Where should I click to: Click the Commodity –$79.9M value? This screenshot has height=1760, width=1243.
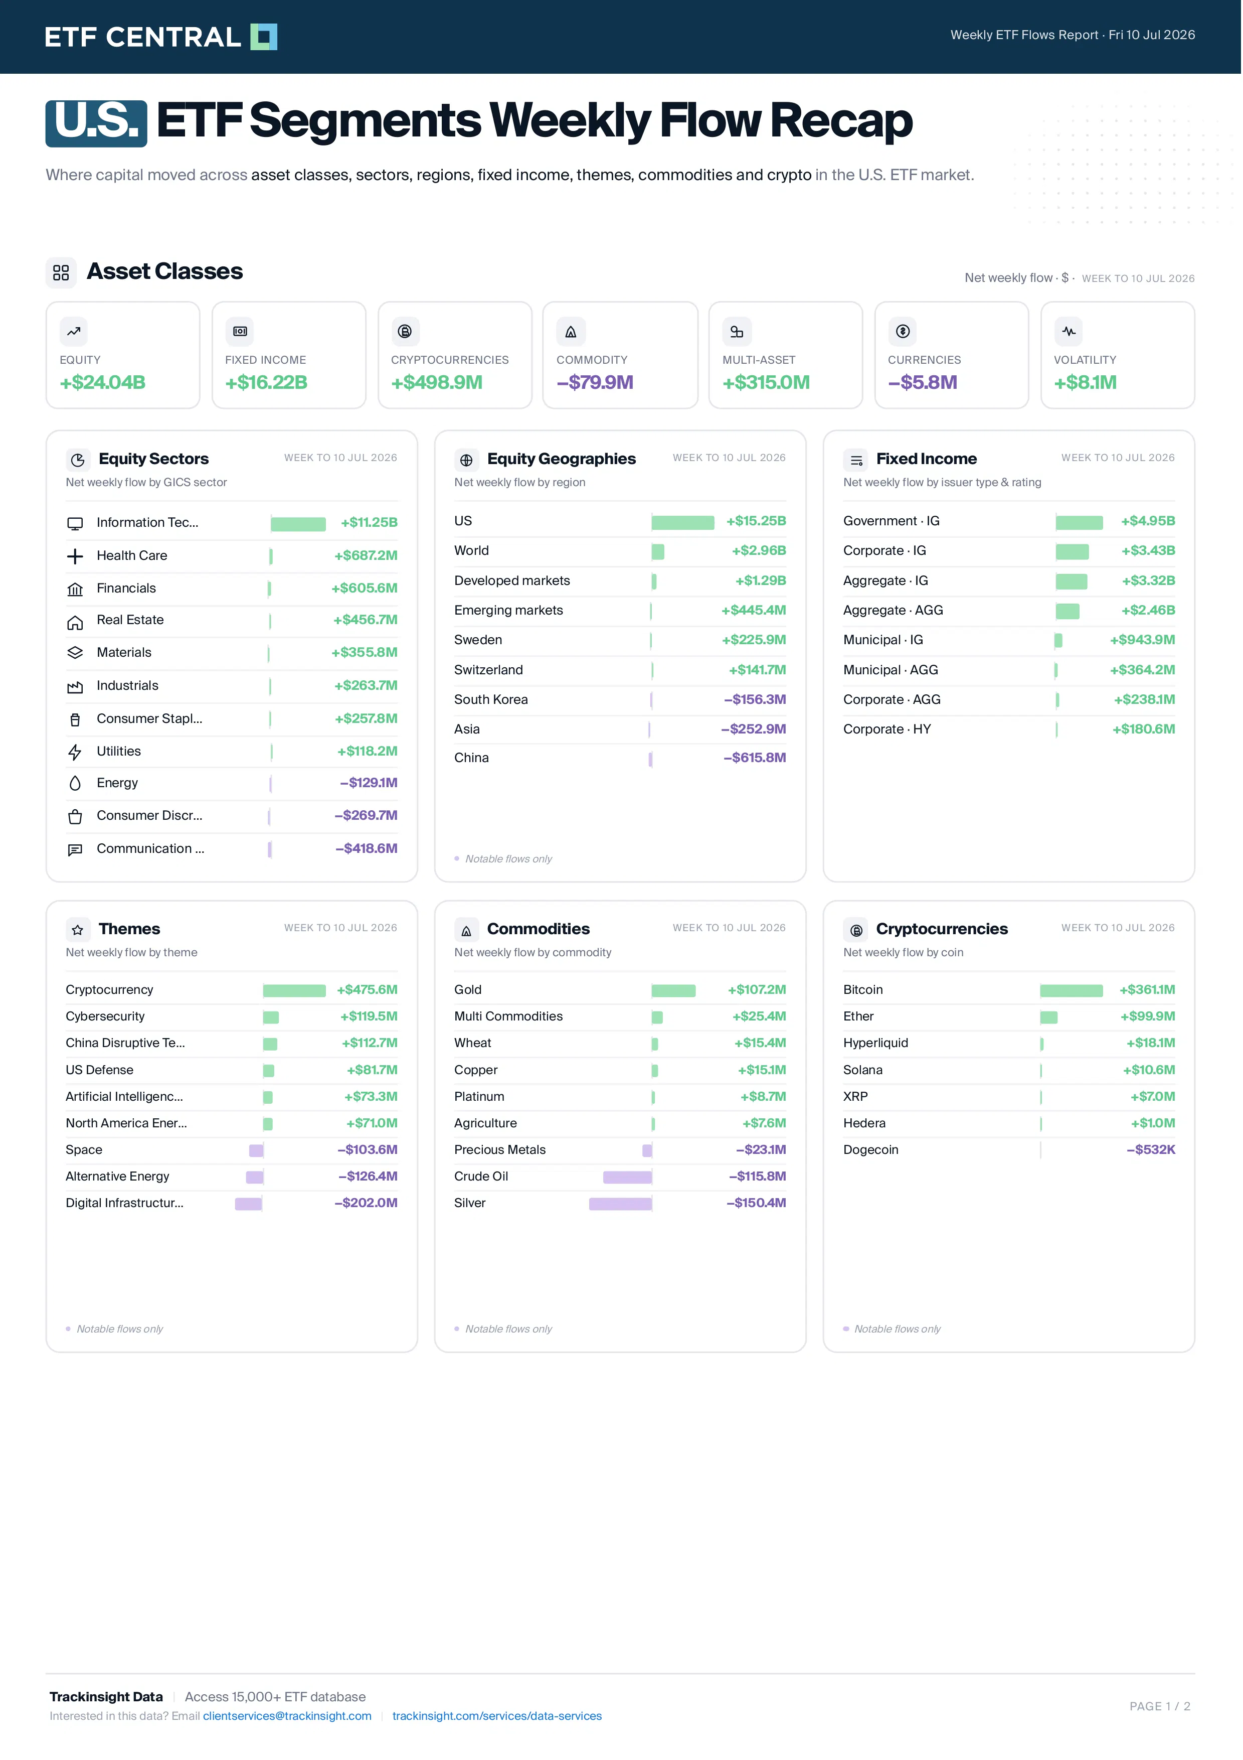(x=595, y=382)
